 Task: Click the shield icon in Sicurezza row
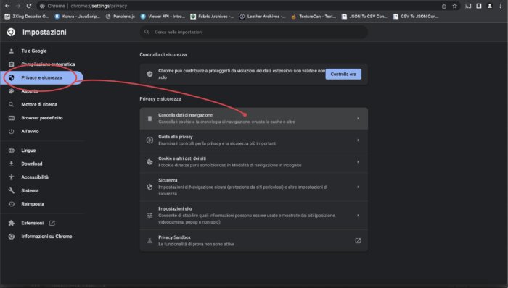pyautogui.click(x=149, y=187)
